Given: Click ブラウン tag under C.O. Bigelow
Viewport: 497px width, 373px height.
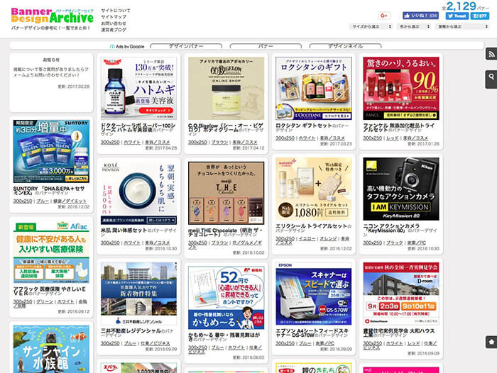Looking at the screenshot, I should [x=219, y=142].
